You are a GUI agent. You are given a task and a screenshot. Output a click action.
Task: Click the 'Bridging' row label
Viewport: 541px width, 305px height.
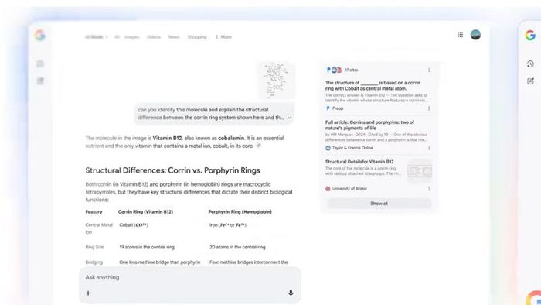coord(94,262)
